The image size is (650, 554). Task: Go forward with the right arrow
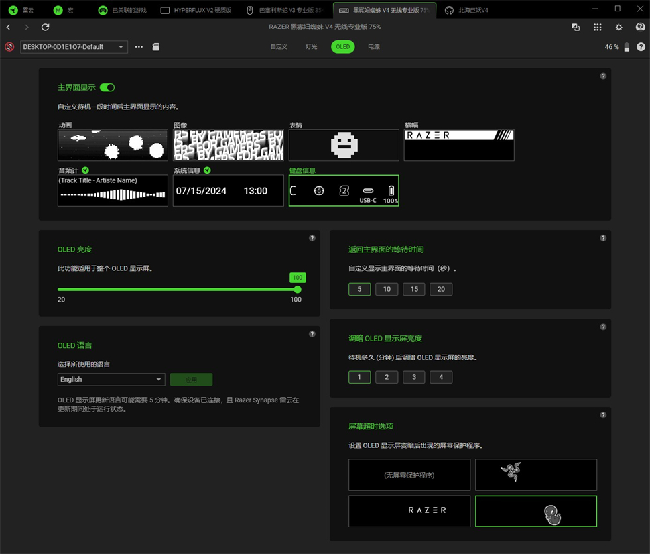(x=27, y=27)
